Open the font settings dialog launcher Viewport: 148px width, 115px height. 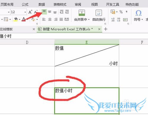37,24
